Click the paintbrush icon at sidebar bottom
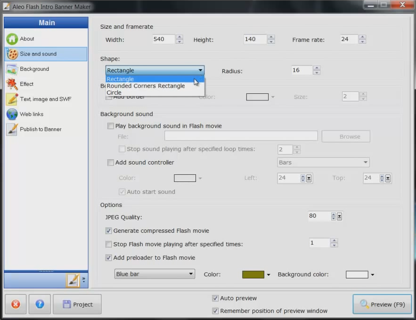The image size is (416, 320). [73, 280]
